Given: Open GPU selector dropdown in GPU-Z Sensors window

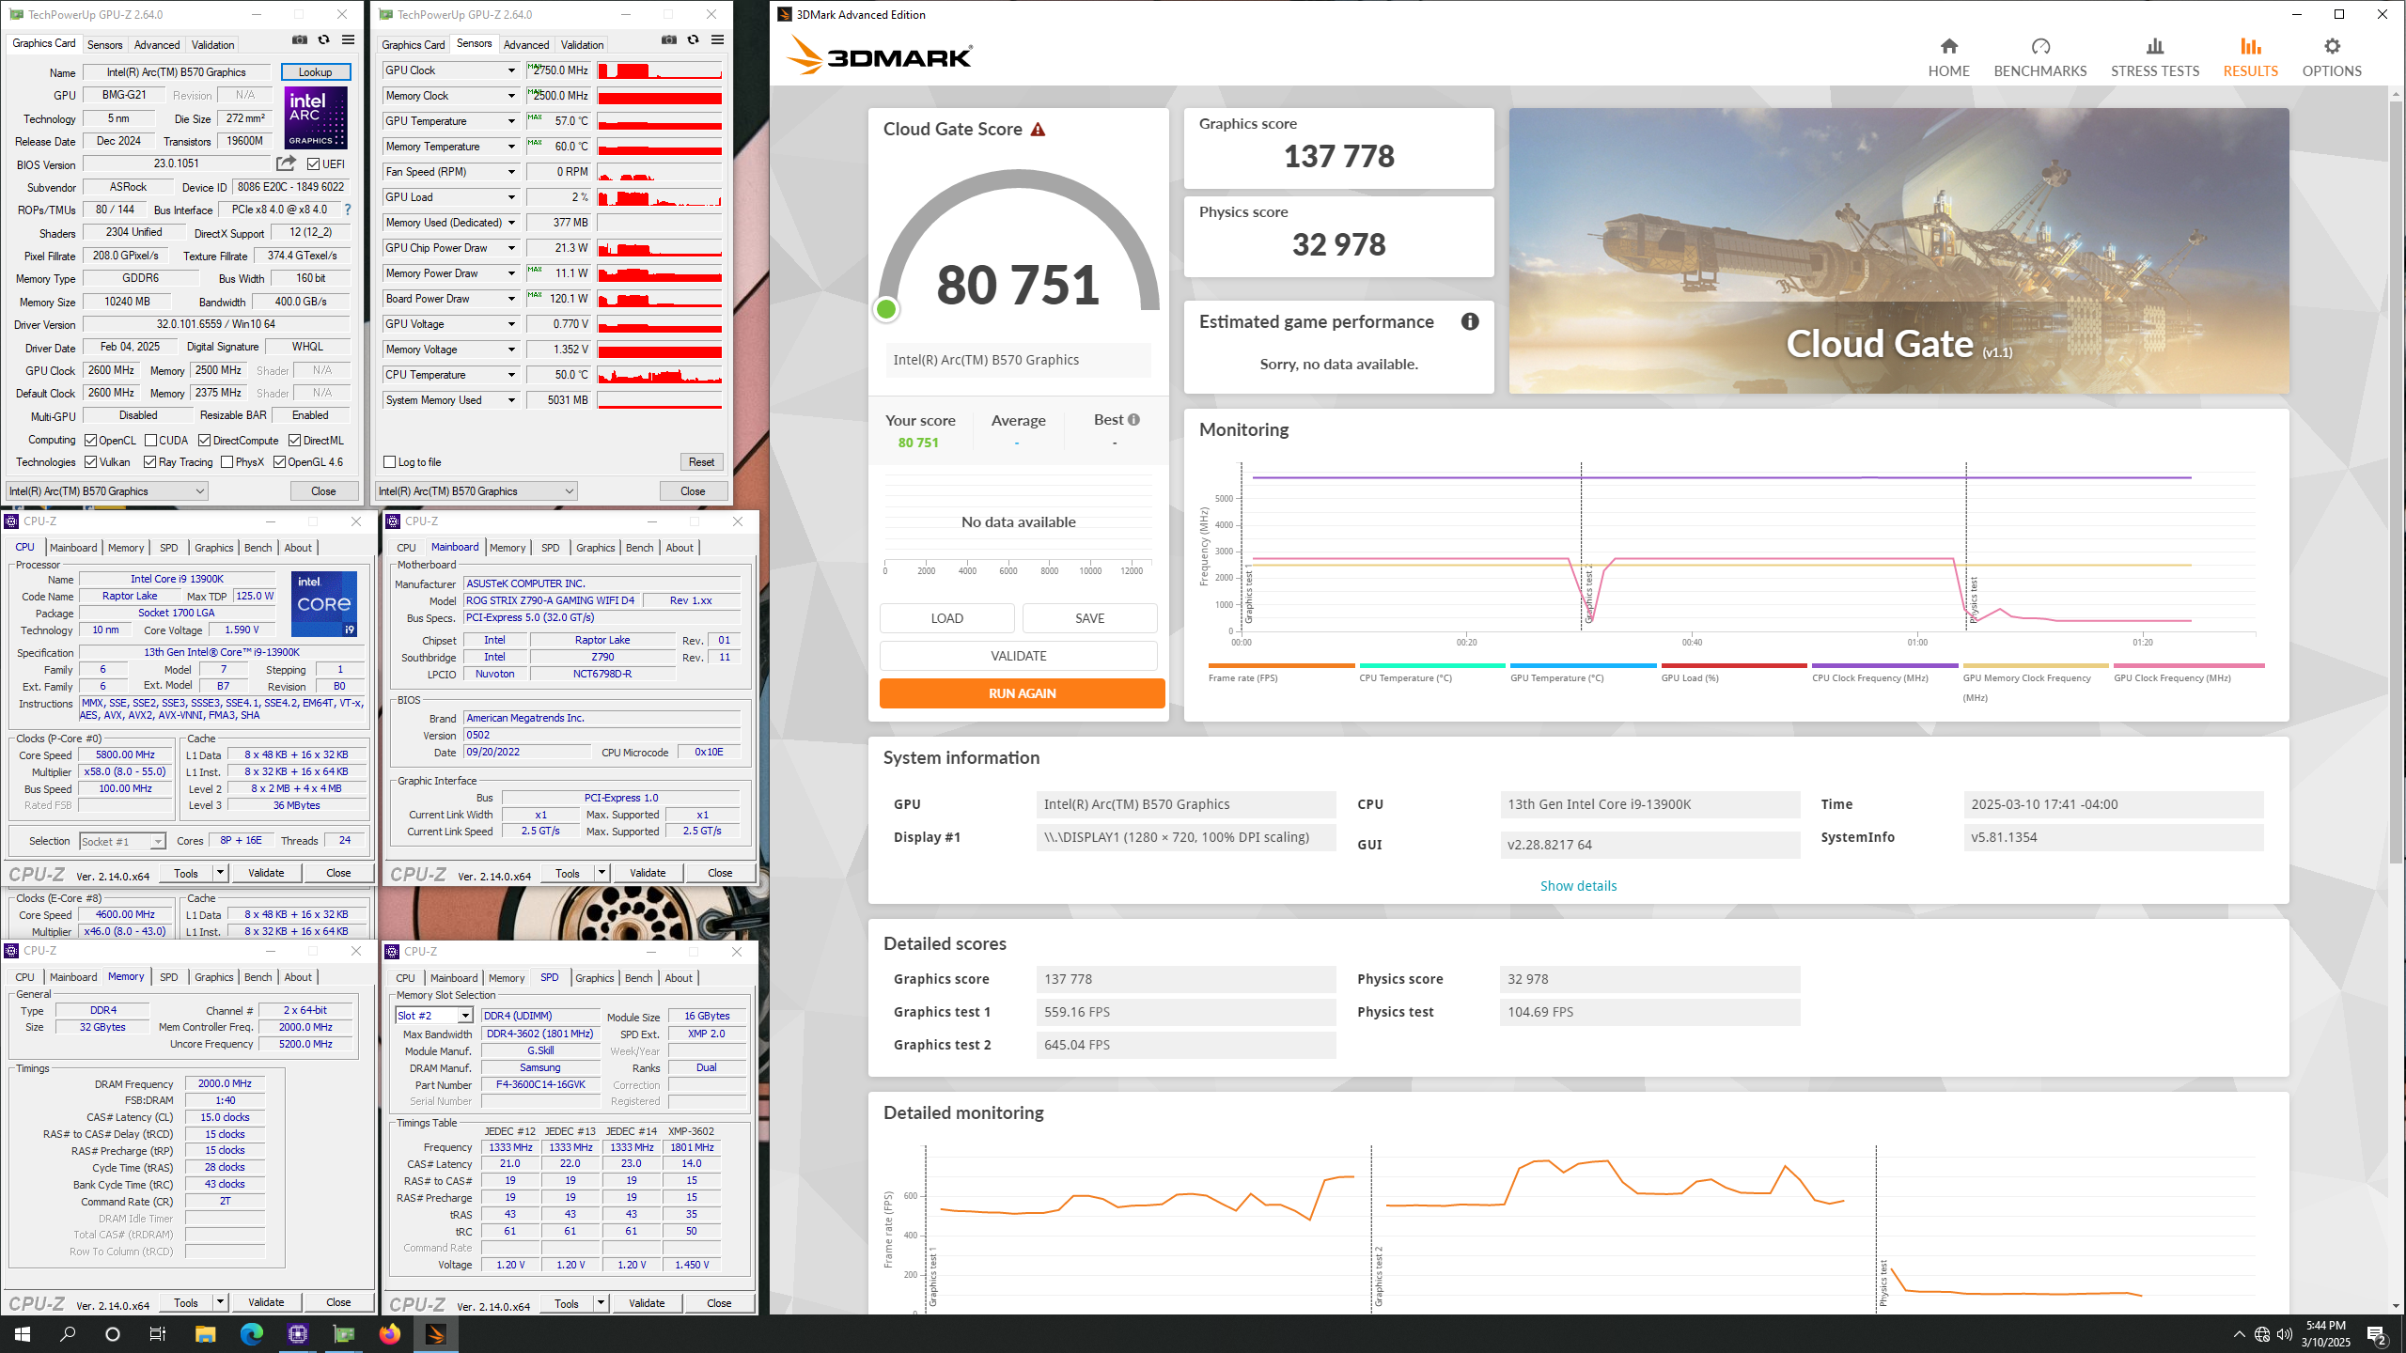Looking at the screenshot, I should click(x=476, y=490).
